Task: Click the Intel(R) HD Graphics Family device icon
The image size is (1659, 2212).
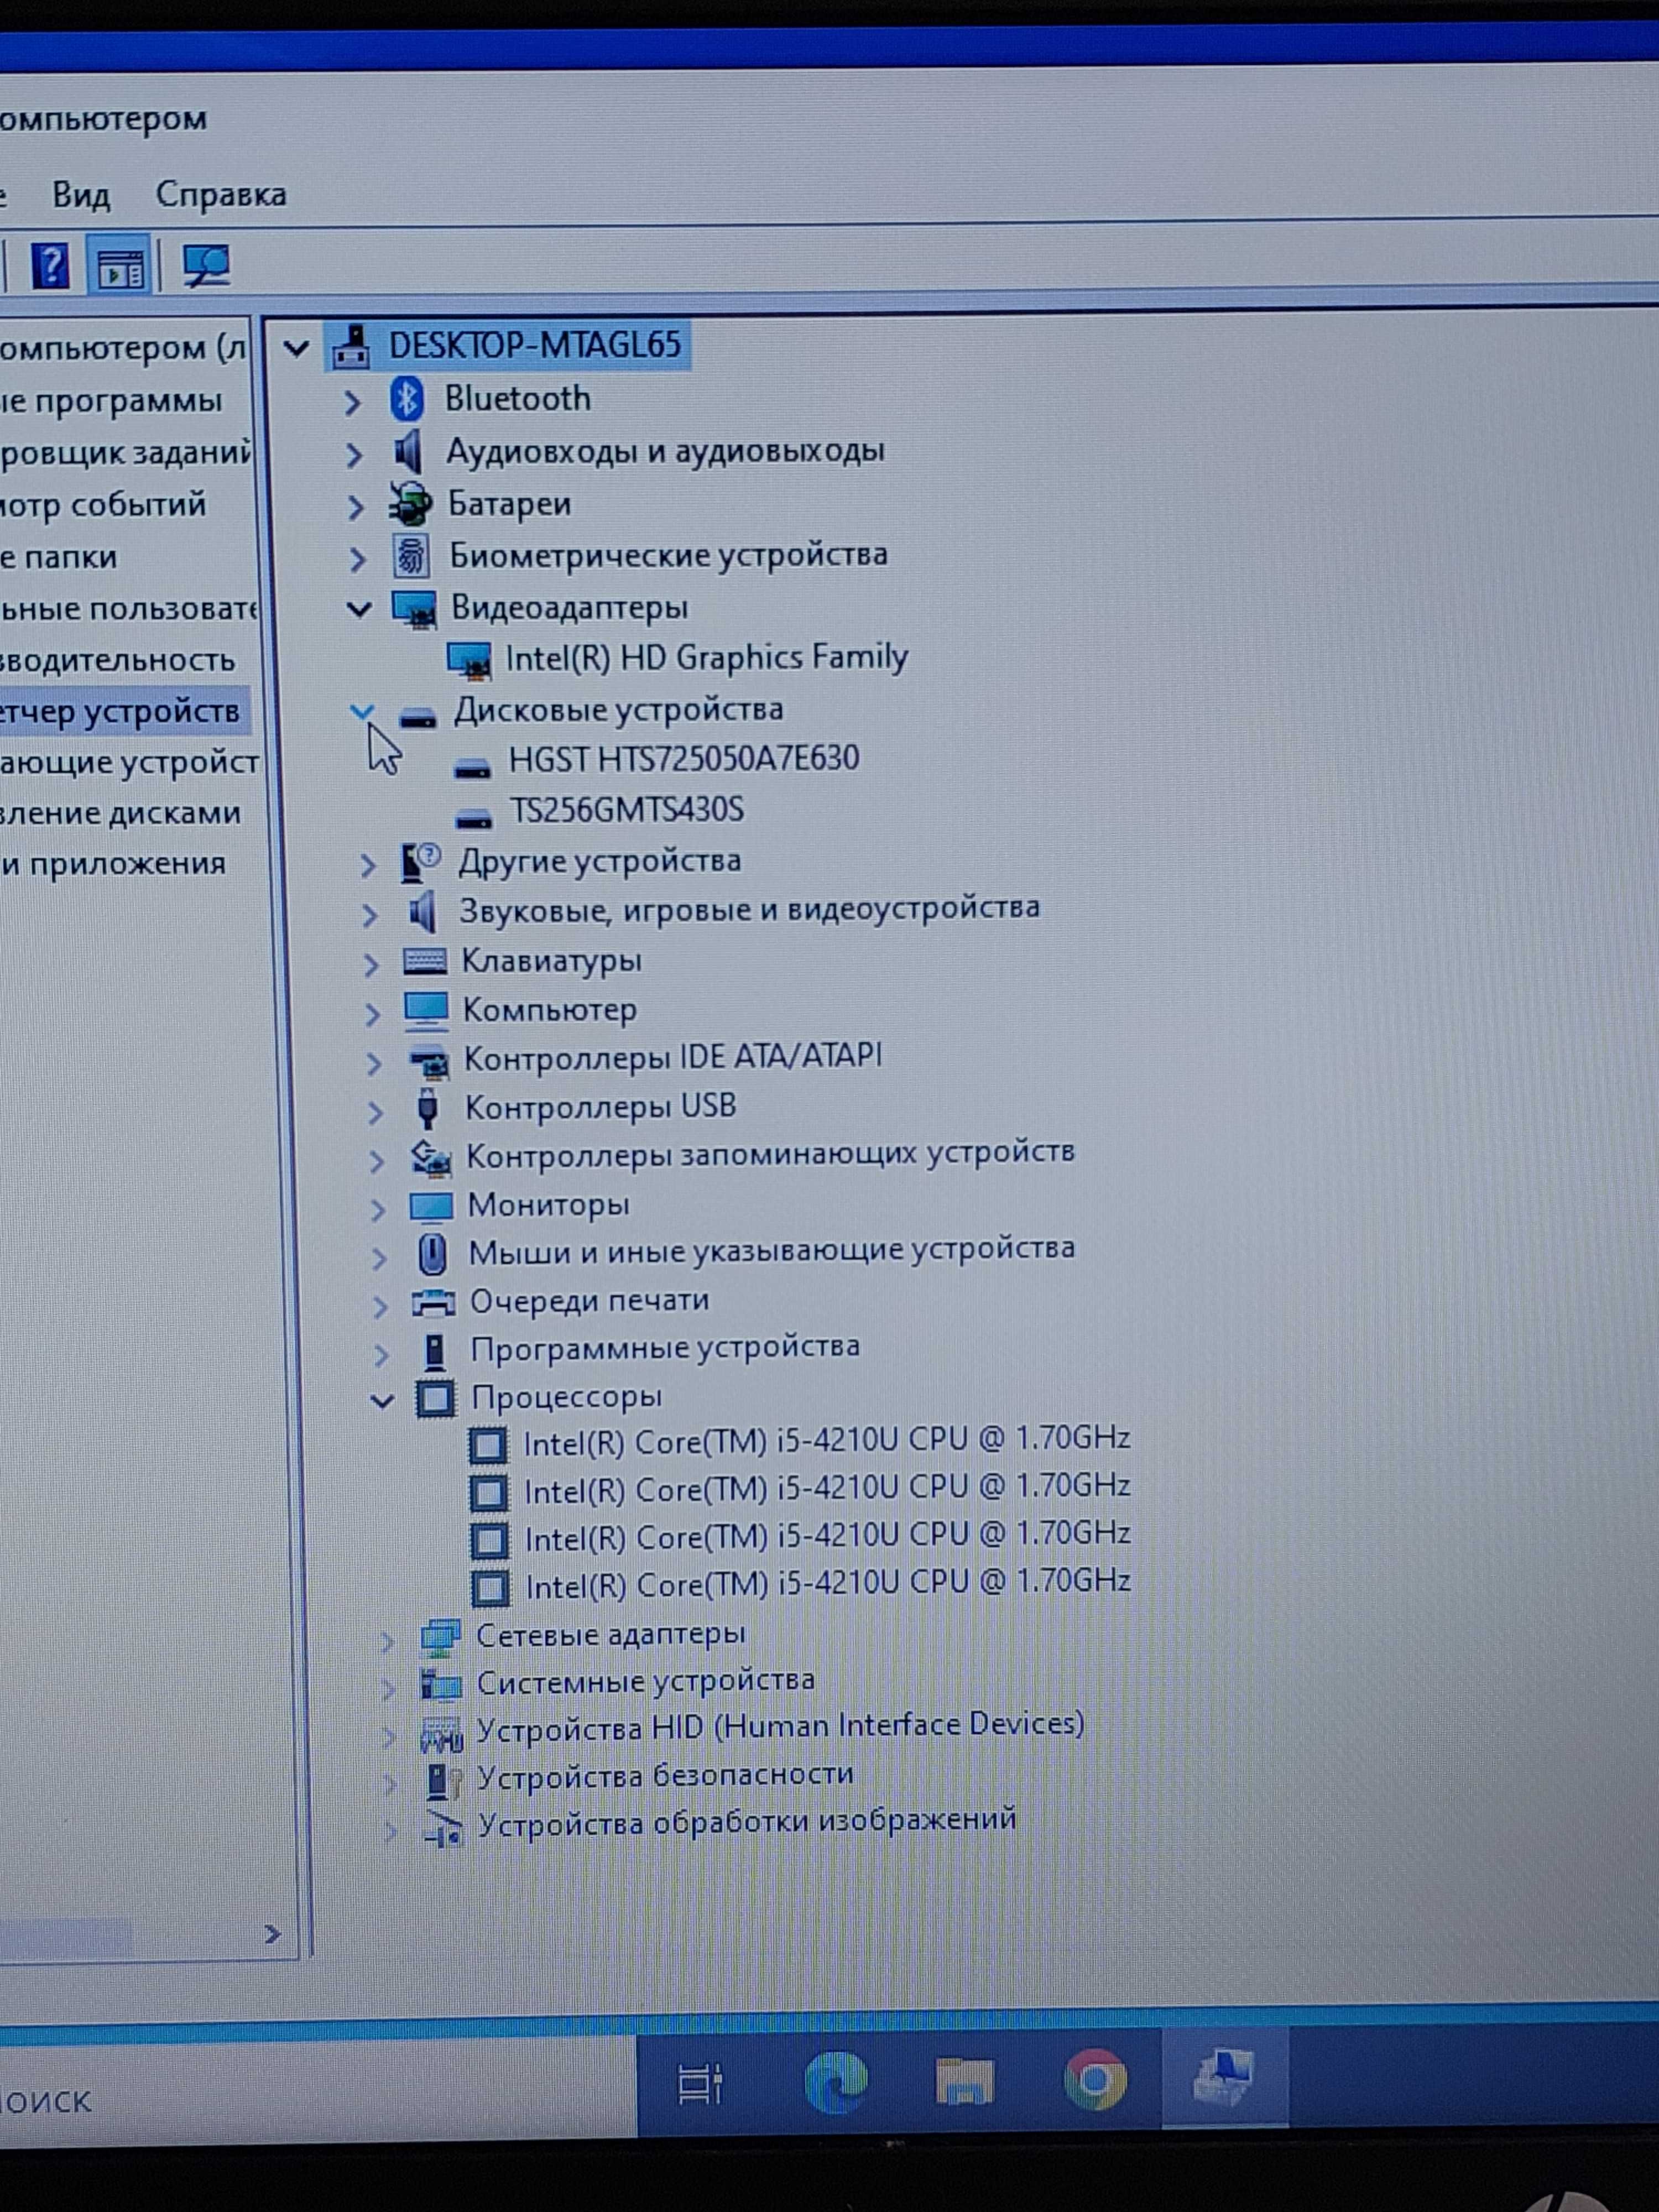Action: coord(469,660)
